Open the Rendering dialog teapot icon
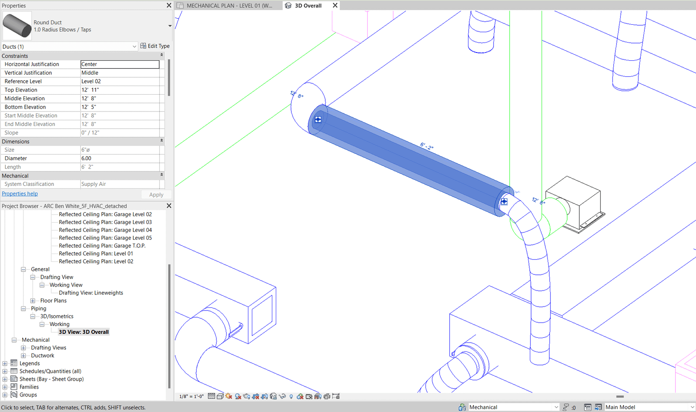The height and width of the screenshot is (412, 696). tap(247, 396)
